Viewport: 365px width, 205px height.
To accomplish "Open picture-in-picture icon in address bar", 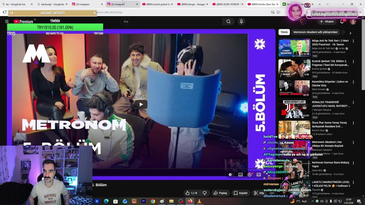I will coord(273,12).
